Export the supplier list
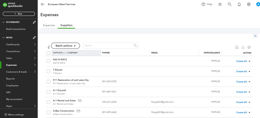Image resolution: width=260 pixels, height=118 pixels. click(x=243, y=47)
